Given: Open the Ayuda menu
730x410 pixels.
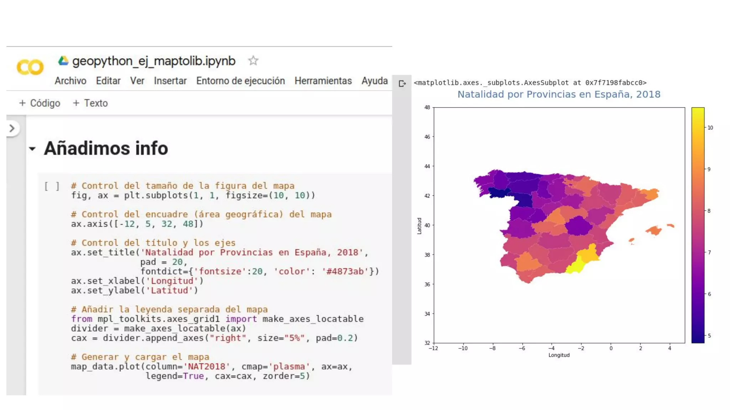Looking at the screenshot, I should (x=374, y=81).
